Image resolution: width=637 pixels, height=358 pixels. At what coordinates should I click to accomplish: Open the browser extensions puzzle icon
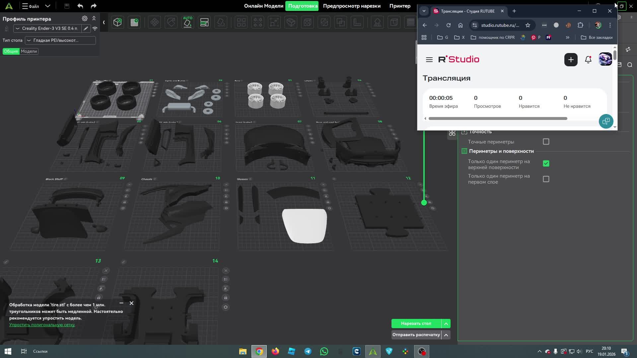pos(580,25)
